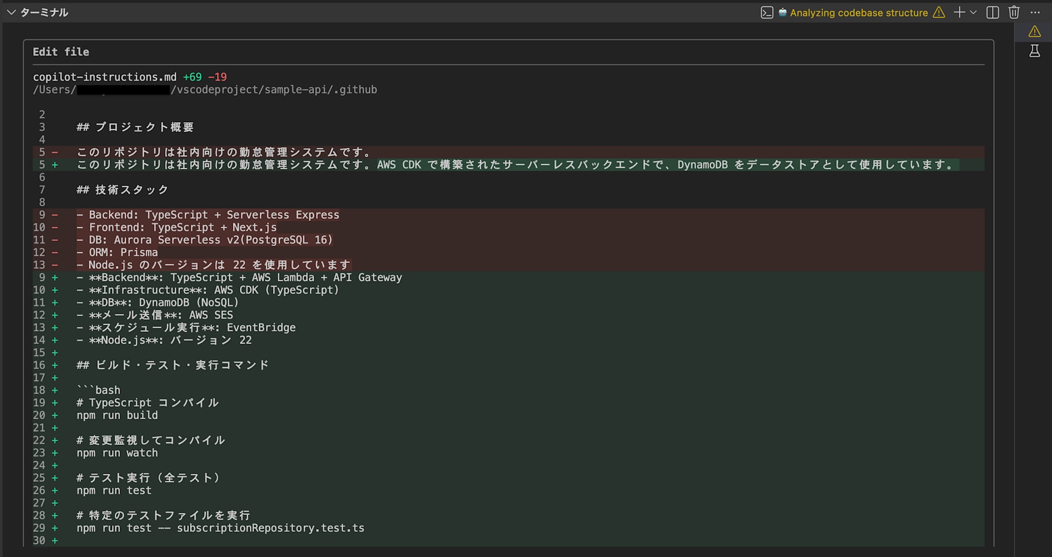Click added line **スケジュール実行**: EventBridge
This screenshot has height=557, width=1052.
click(186, 328)
